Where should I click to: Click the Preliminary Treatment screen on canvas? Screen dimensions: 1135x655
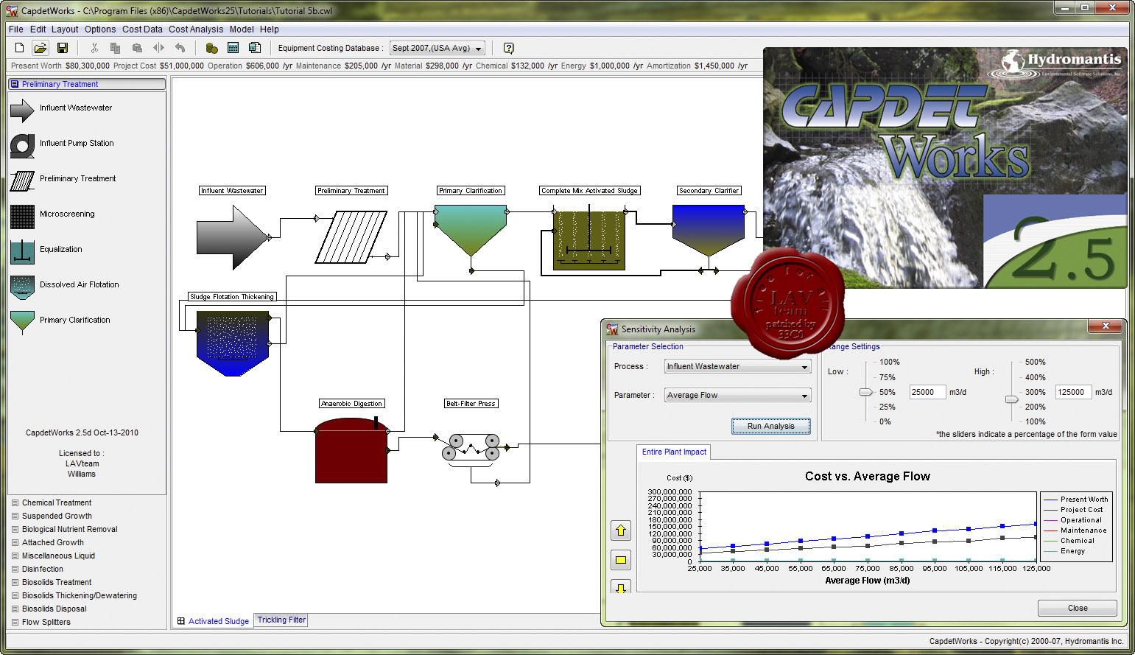pyautogui.click(x=351, y=237)
